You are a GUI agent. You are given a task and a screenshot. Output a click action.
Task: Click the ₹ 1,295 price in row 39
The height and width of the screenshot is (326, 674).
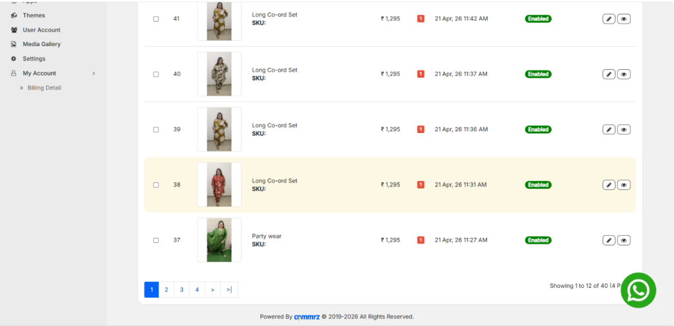click(390, 130)
